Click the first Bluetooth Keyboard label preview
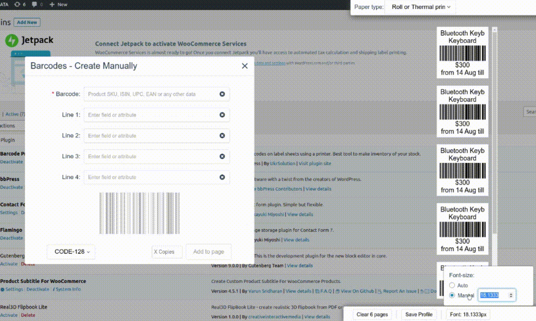536x321 pixels. pyautogui.click(x=462, y=53)
